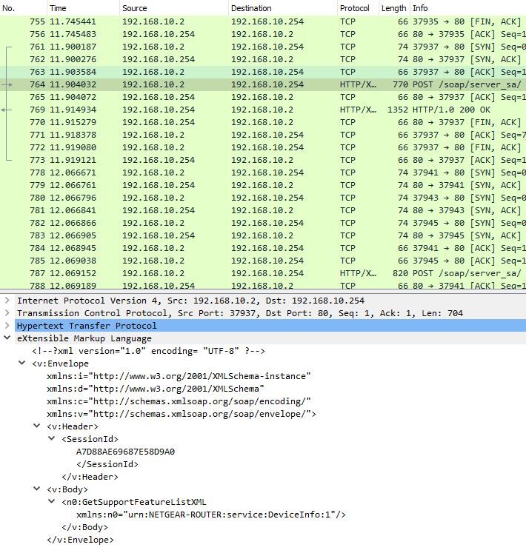
Task: Sort by the Length column header
Action: 394,8
